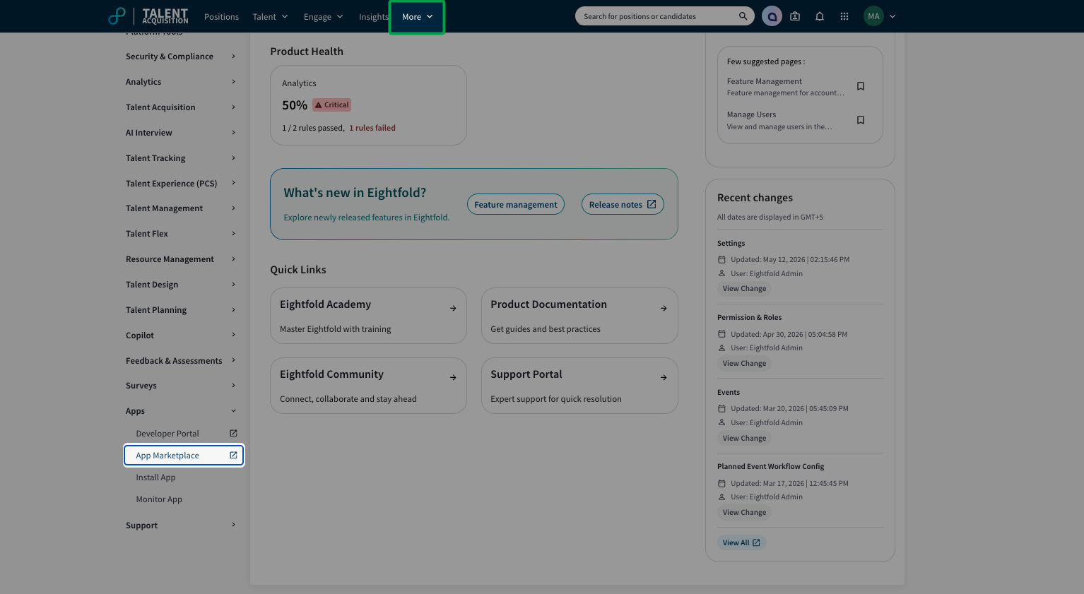Open Developer Portal in sidebar
This screenshot has width=1084, height=594.
(x=167, y=434)
